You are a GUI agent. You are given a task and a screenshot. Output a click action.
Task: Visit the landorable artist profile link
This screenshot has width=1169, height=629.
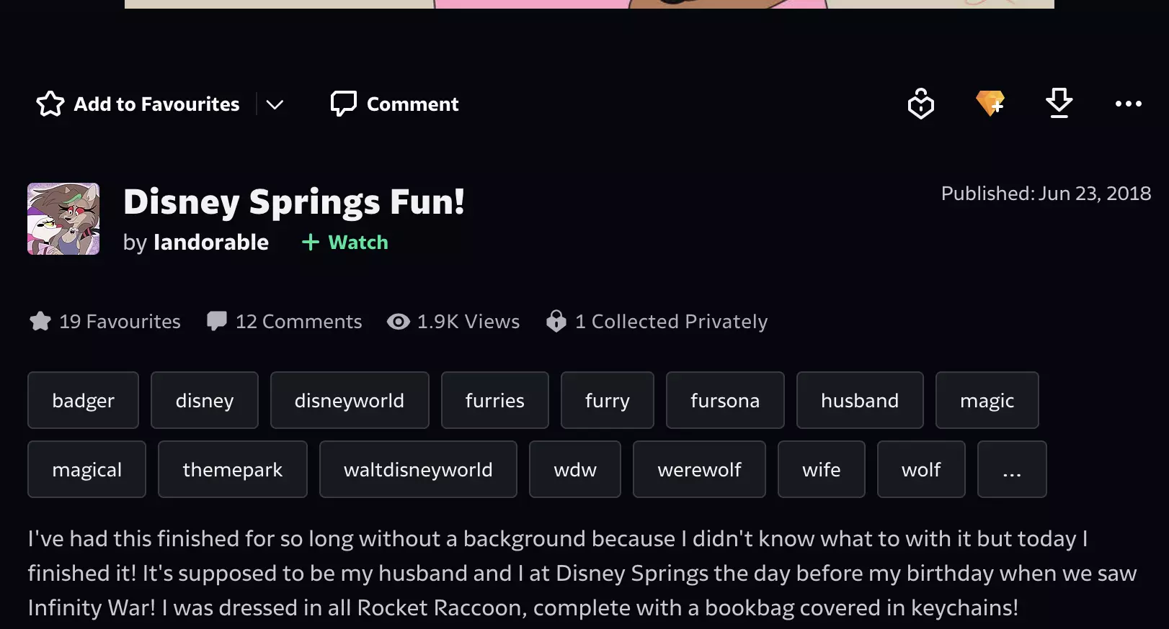tap(211, 243)
